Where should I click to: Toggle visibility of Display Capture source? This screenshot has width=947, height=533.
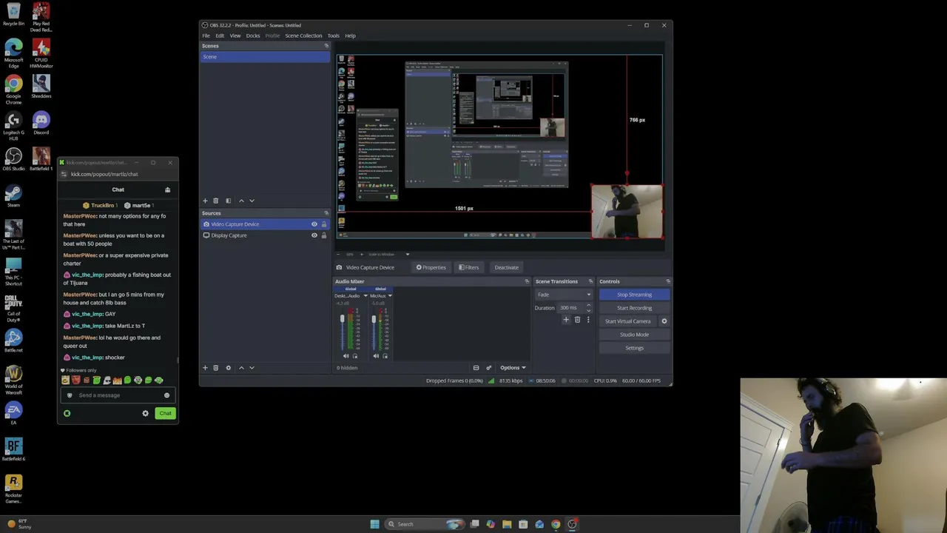coord(314,235)
